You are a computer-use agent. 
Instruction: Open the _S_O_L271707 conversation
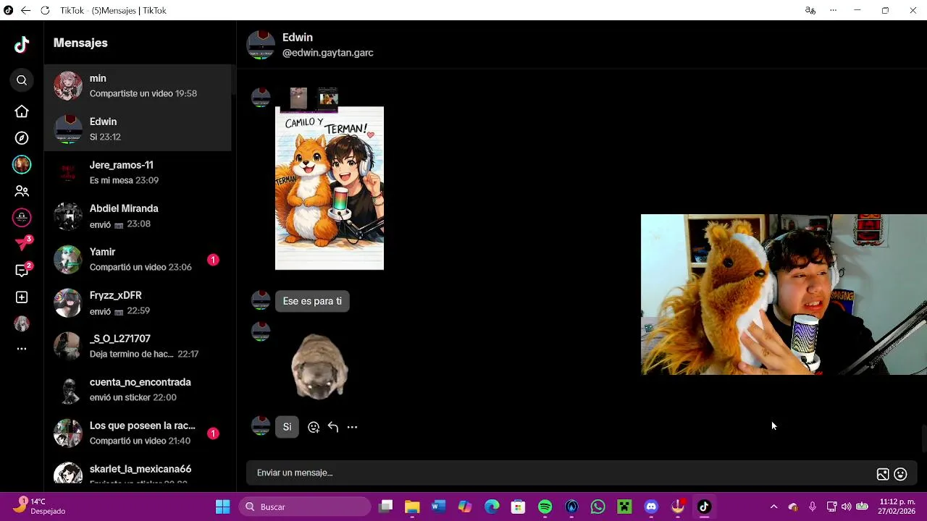point(138,346)
